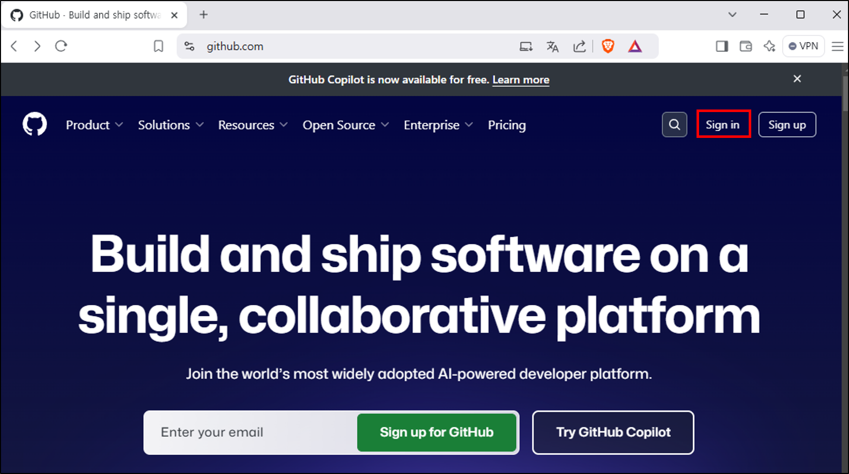Open the install app icon in address bar
This screenshot has height=474, width=849.
pyautogui.click(x=526, y=47)
